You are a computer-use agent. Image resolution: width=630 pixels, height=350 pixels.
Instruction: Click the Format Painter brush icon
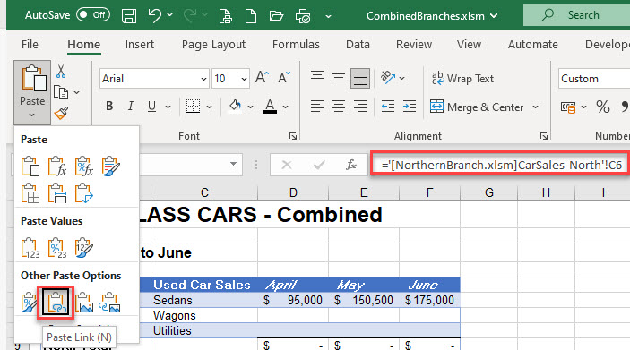point(61,113)
